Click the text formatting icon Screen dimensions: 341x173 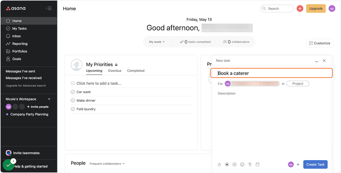(219, 164)
